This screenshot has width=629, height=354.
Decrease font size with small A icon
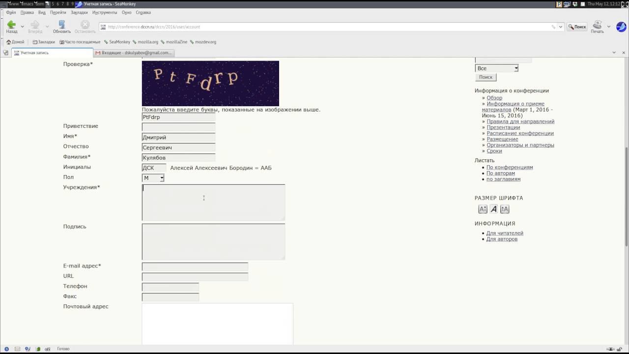(483, 209)
